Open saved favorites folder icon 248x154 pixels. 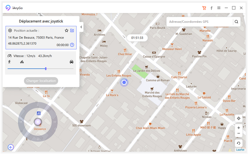72,30
